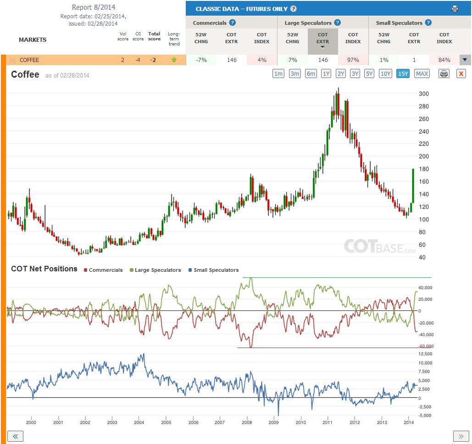Screen dimensions: 472x444
Task: Click the green long-term trend arrow for Coffee
Action: (x=174, y=60)
